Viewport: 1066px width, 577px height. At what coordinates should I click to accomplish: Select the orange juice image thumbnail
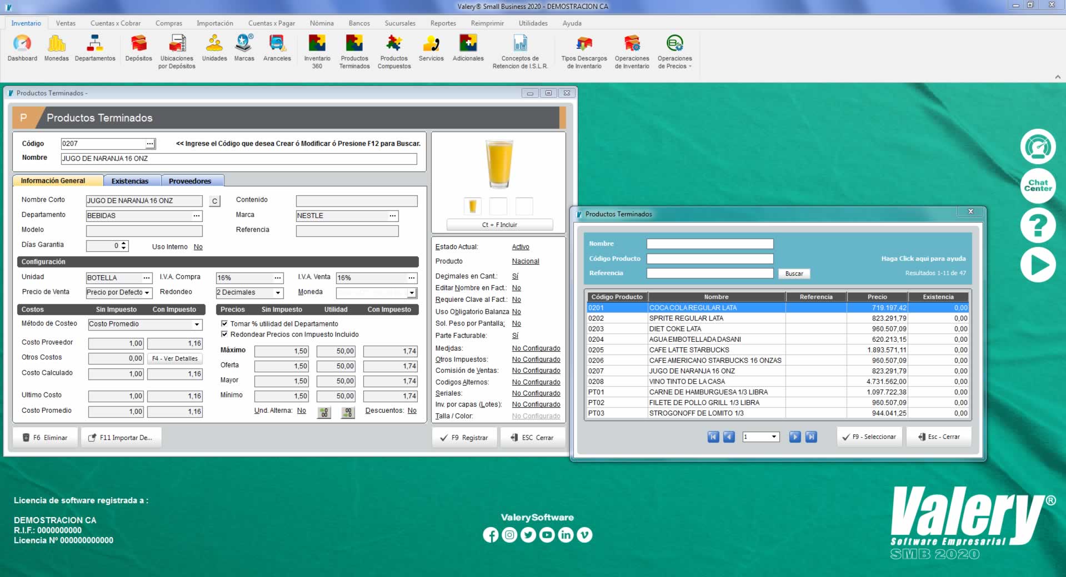[x=472, y=206]
